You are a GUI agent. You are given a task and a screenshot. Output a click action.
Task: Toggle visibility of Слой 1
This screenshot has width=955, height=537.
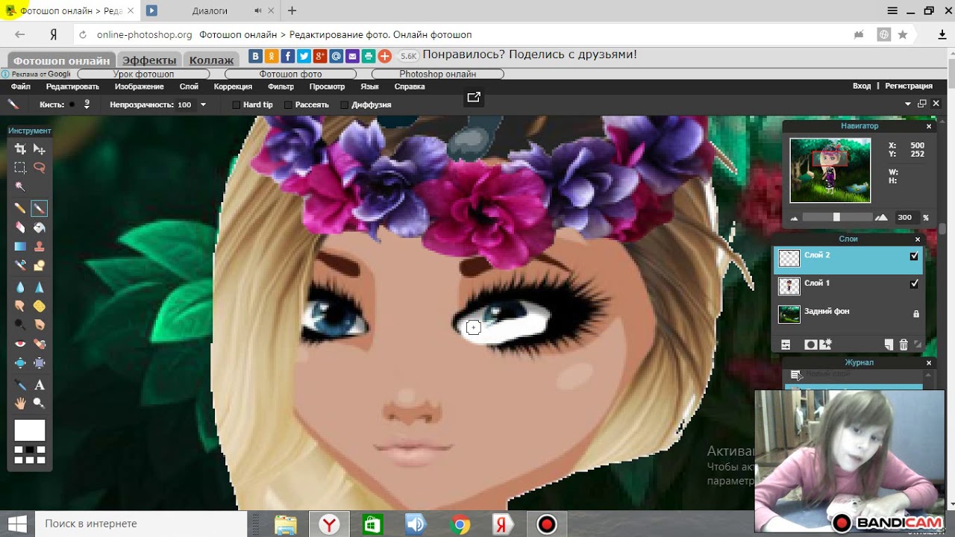[x=914, y=283]
